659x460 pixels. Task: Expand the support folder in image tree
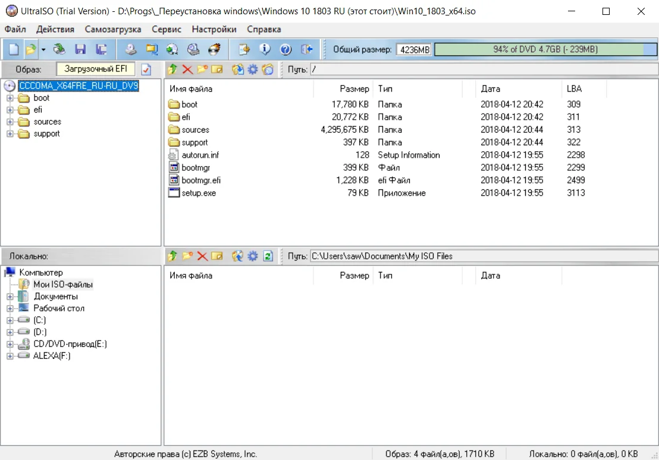[10, 134]
